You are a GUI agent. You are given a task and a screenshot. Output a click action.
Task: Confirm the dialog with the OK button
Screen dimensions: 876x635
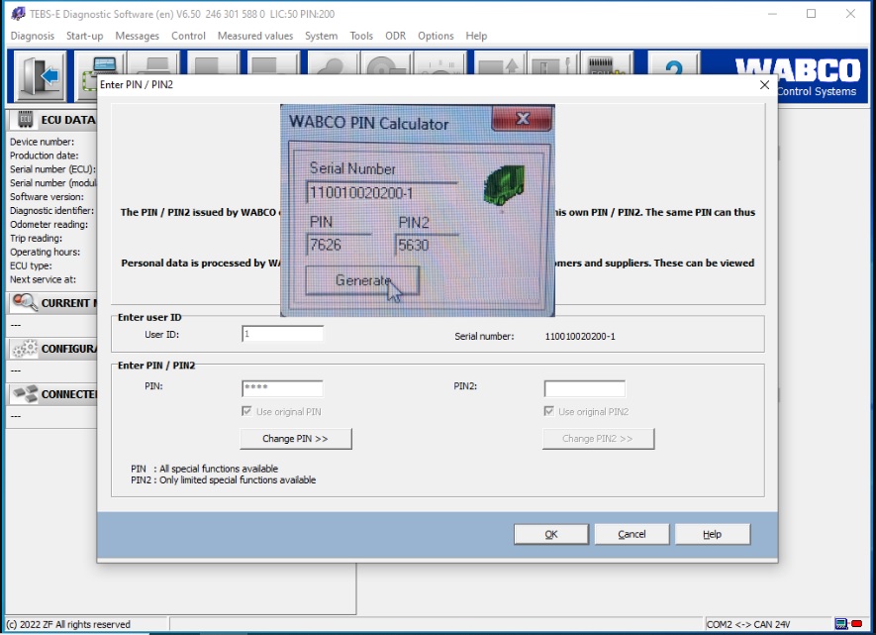click(x=551, y=534)
